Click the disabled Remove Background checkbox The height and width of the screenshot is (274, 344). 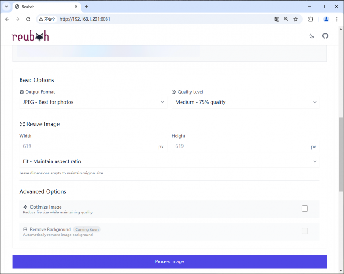point(305,231)
